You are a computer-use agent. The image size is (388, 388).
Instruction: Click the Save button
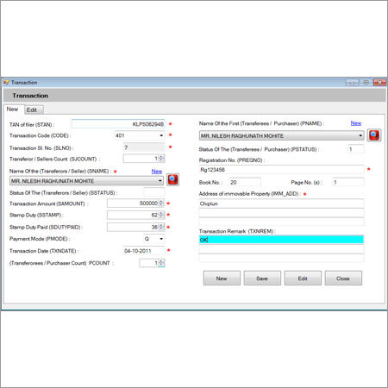pyautogui.click(x=262, y=278)
